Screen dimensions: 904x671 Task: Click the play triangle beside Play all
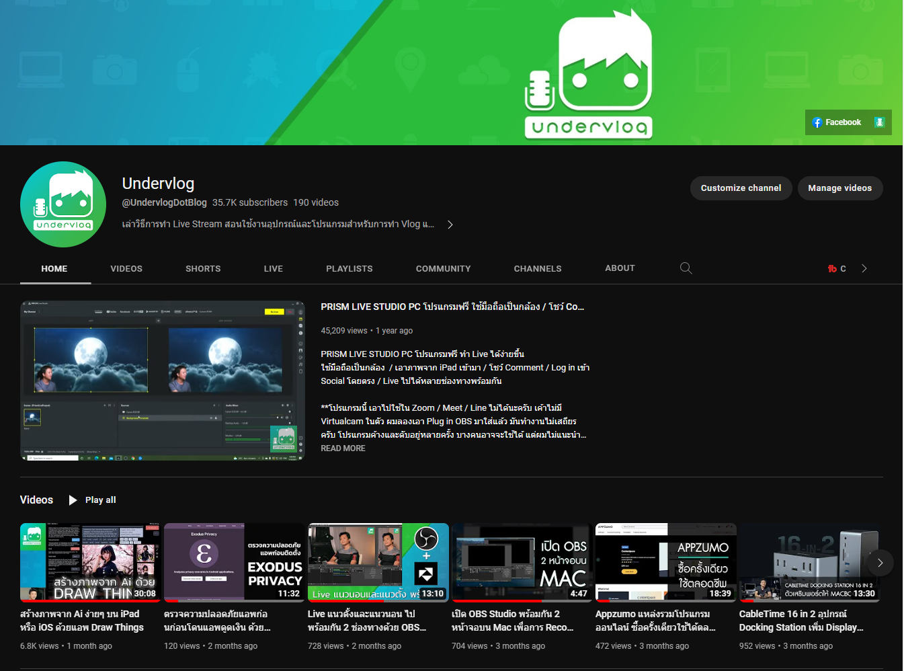[x=72, y=500]
